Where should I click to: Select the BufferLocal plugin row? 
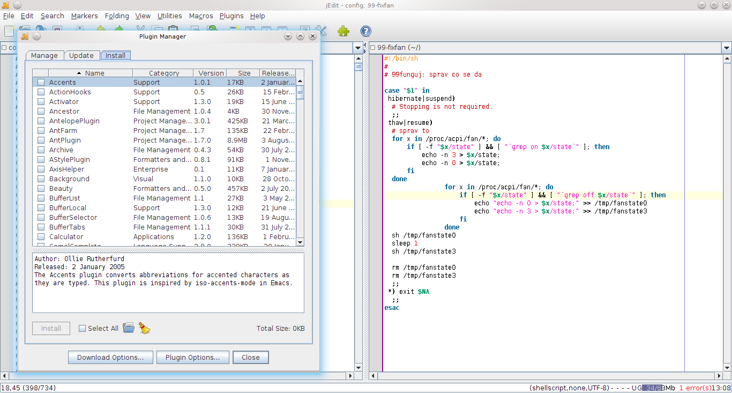165,208
